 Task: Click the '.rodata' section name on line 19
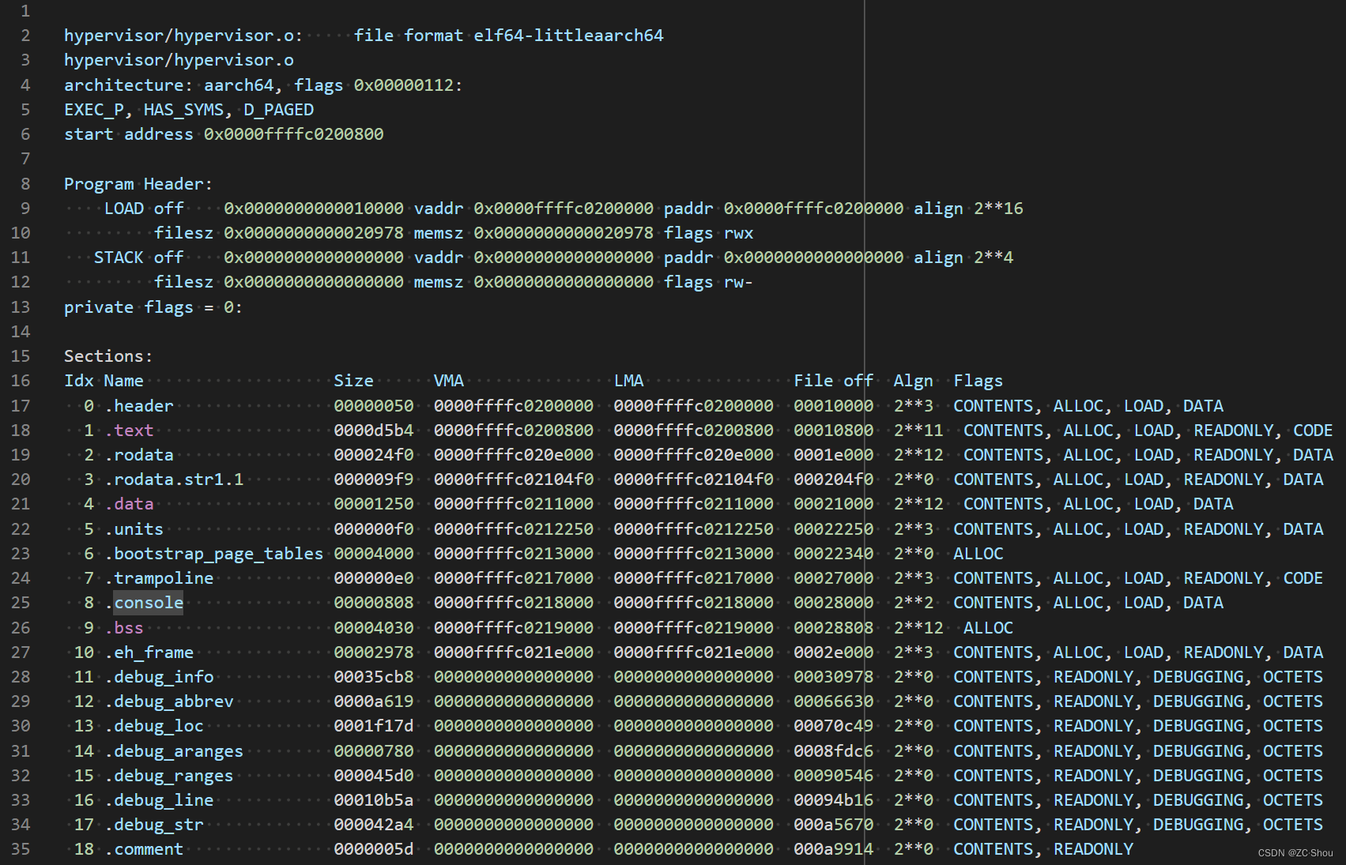point(138,454)
